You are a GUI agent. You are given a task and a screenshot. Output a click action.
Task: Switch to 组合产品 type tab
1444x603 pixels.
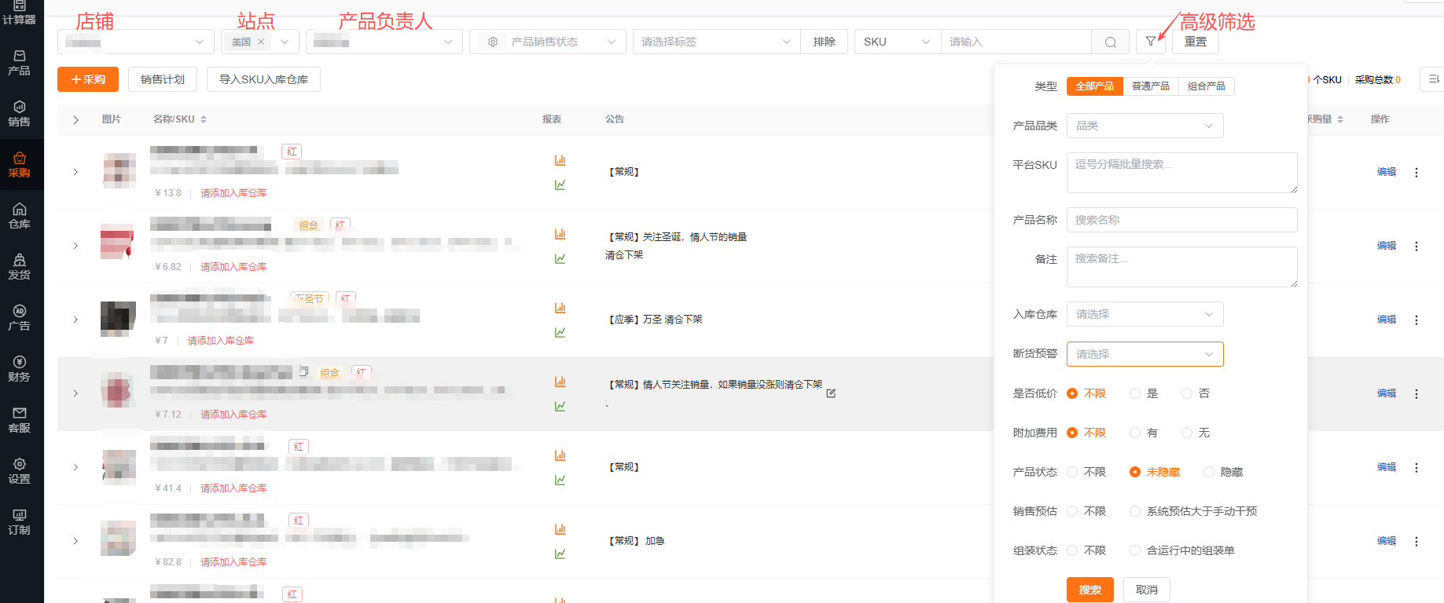pos(1206,86)
